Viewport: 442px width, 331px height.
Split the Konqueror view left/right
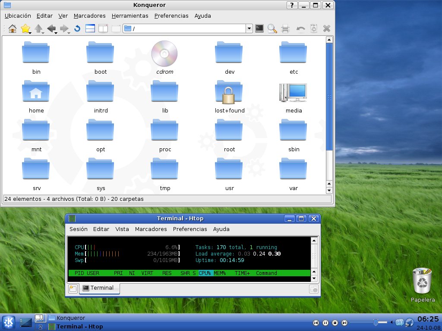[103, 28]
